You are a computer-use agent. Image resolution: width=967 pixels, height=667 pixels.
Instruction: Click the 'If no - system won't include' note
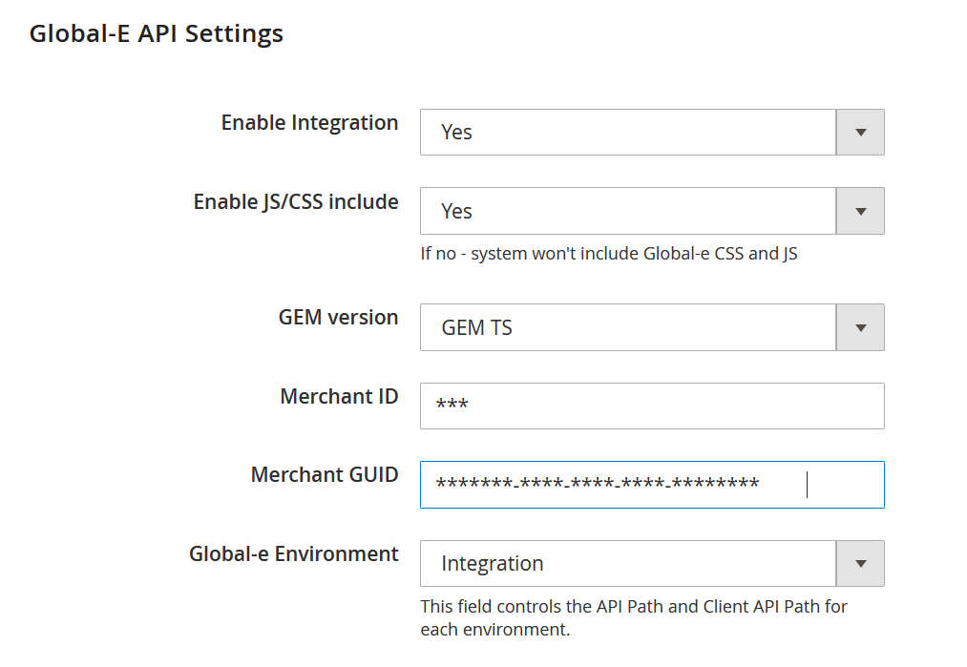(608, 254)
